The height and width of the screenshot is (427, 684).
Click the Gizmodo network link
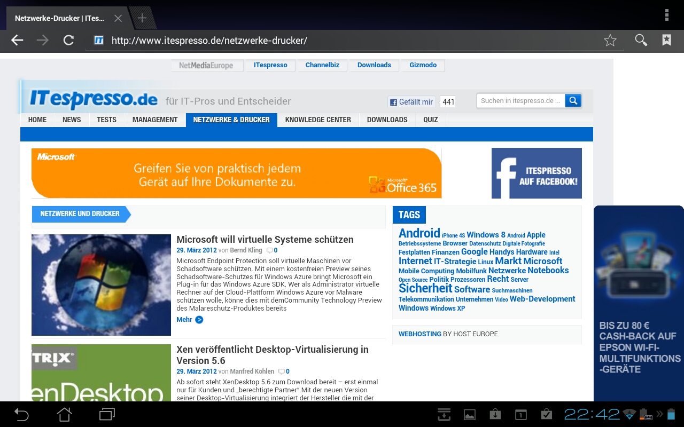423,65
